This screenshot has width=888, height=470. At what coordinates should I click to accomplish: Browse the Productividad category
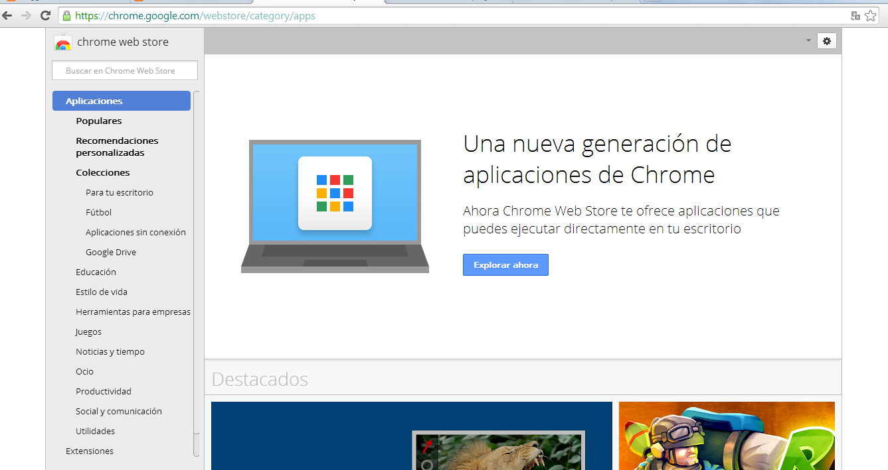104,391
